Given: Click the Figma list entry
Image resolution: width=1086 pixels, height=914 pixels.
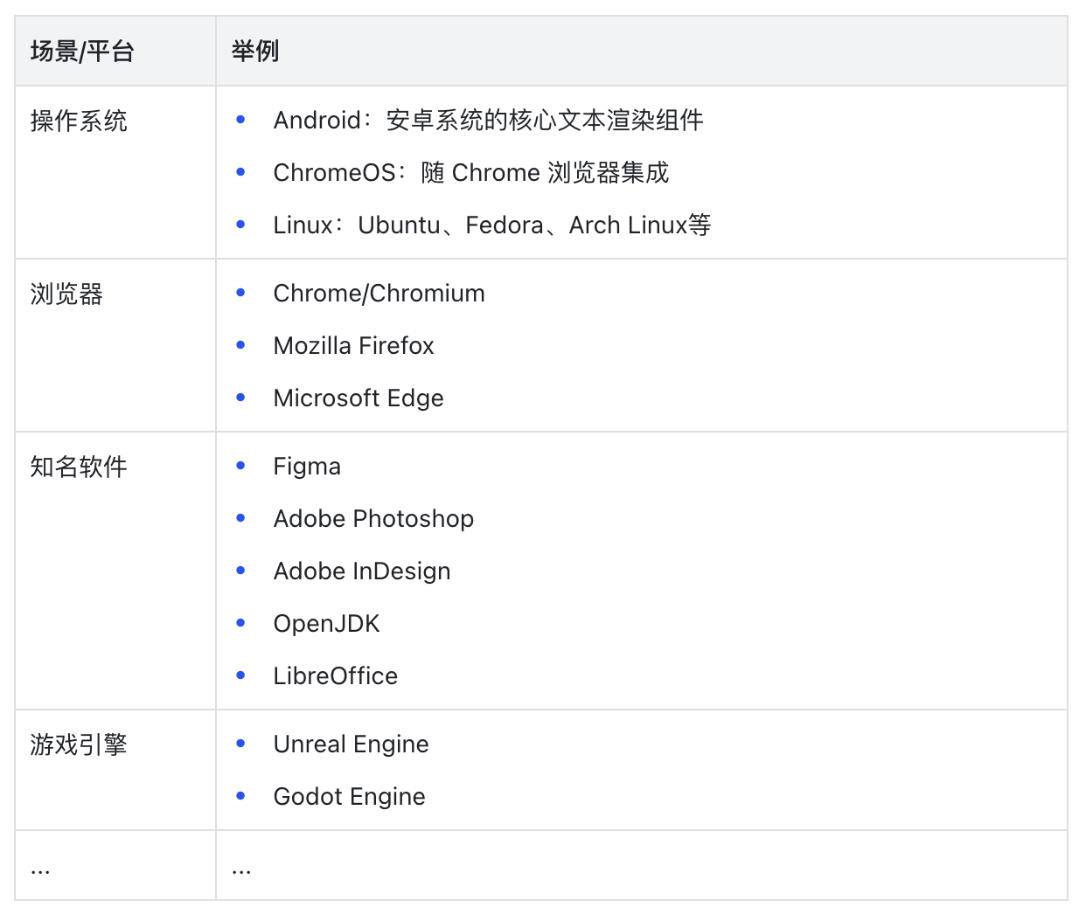Looking at the screenshot, I should pyautogui.click(x=307, y=467).
